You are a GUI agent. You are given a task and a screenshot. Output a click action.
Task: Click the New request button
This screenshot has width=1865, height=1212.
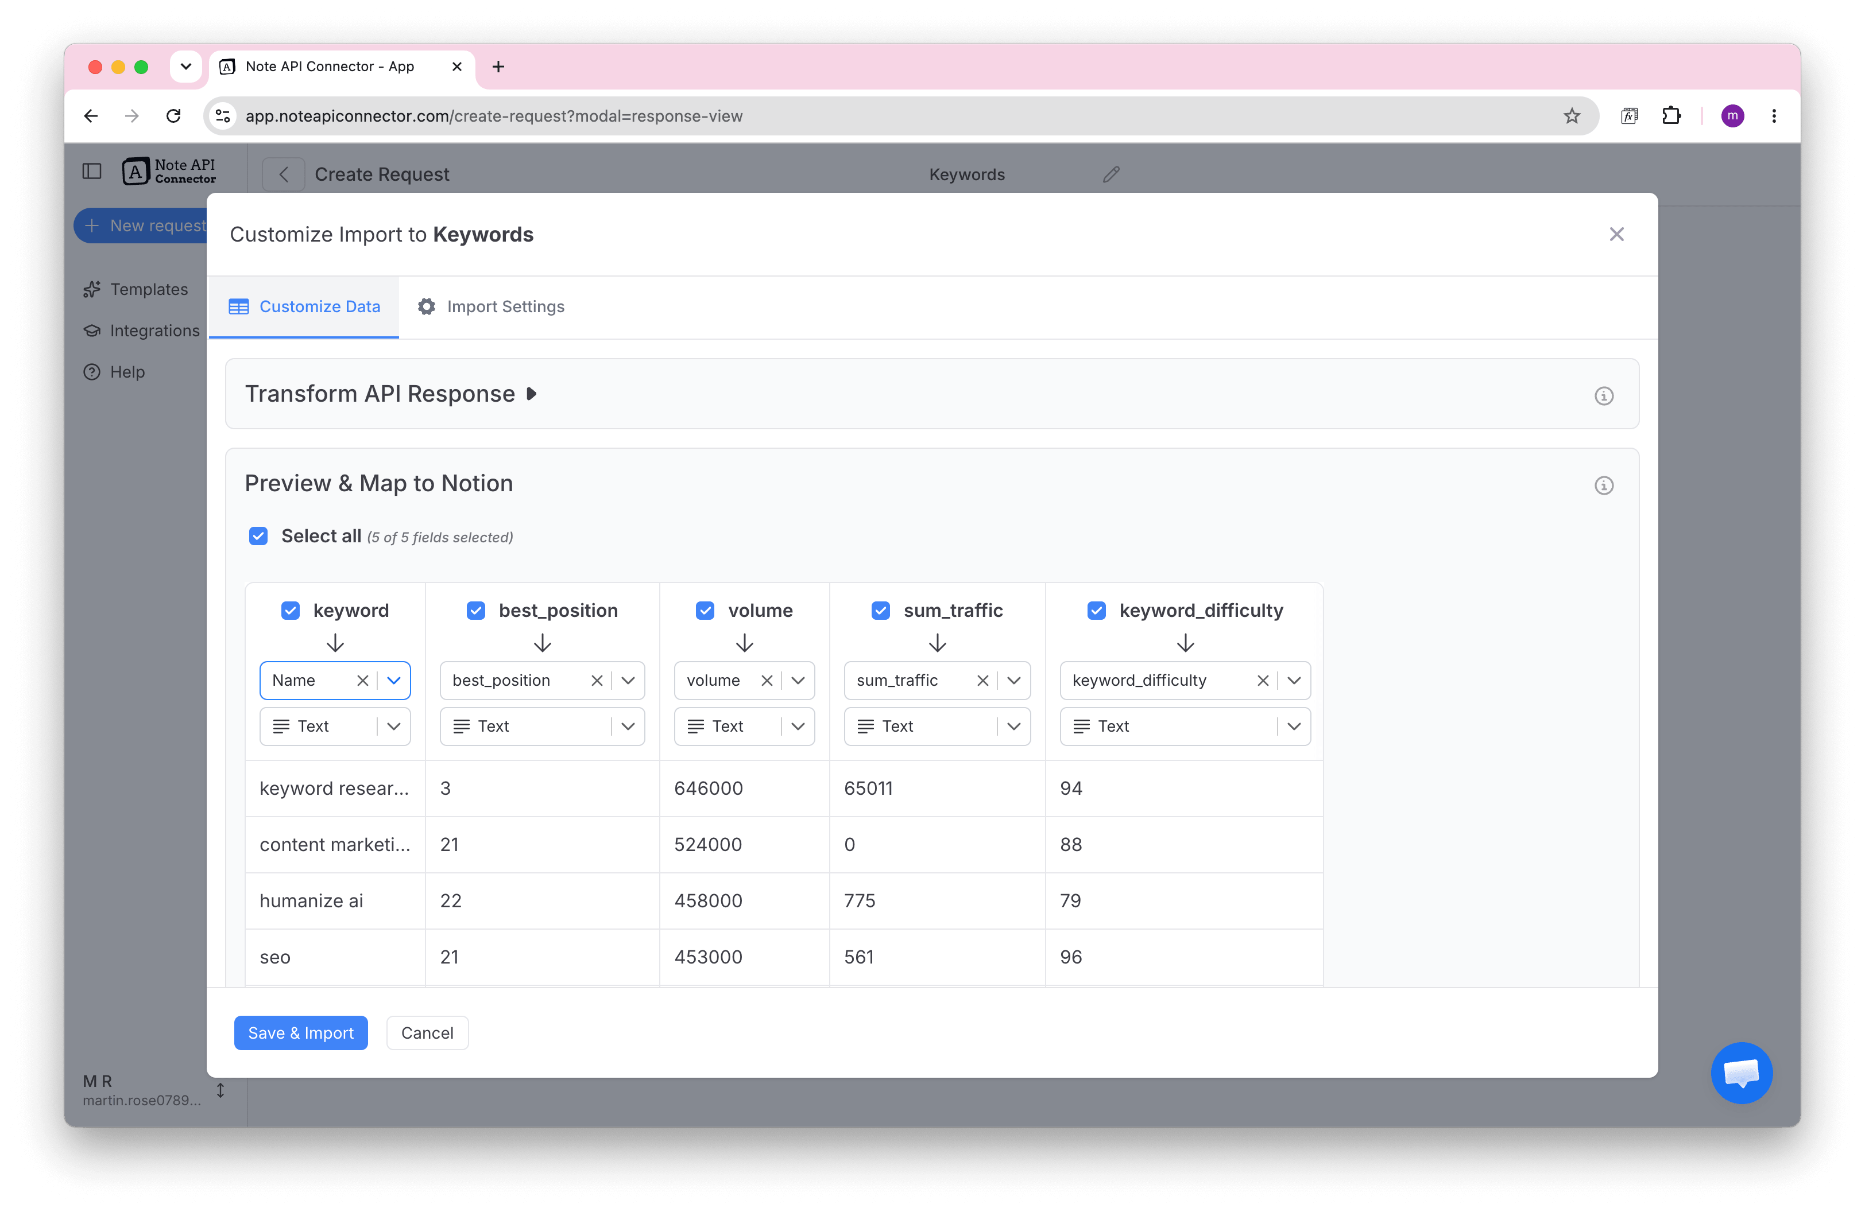pyautogui.click(x=141, y=226)
